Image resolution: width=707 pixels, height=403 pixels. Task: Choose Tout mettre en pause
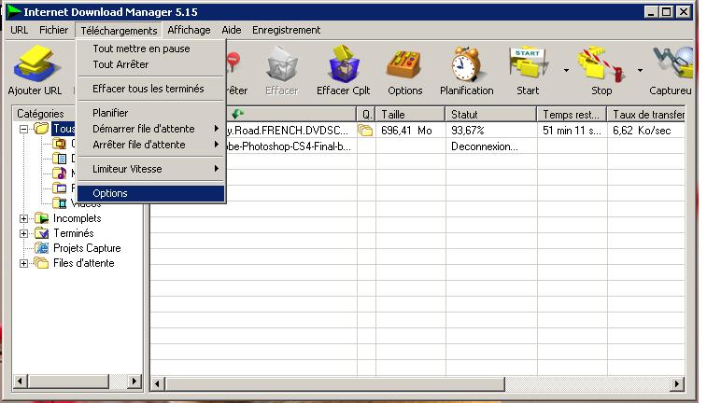151,49
